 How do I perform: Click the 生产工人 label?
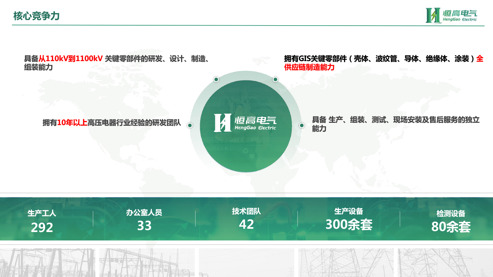click(42, 213)
